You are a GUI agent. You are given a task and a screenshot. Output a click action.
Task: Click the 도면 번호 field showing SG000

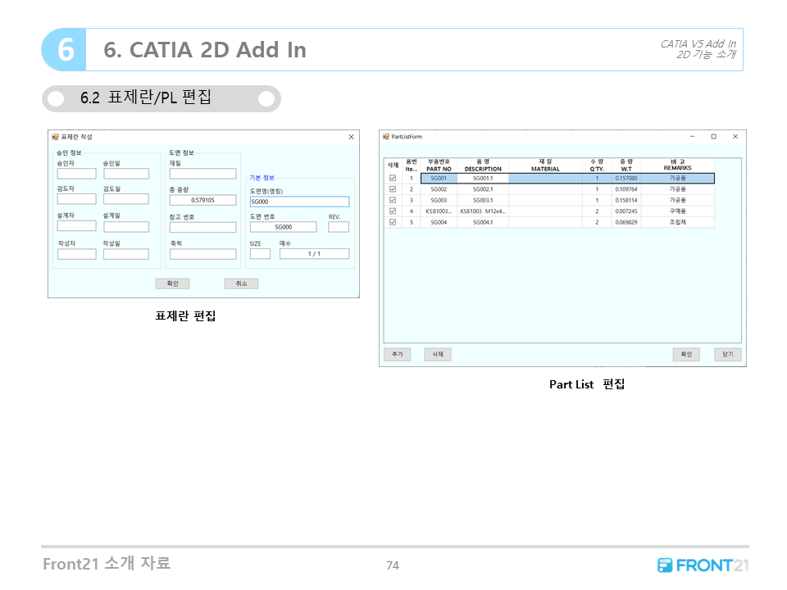(283, 227)
